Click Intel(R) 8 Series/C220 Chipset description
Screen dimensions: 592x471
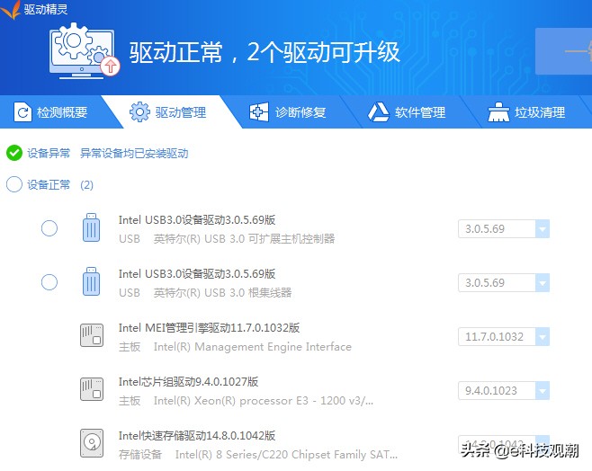(286, 455)
